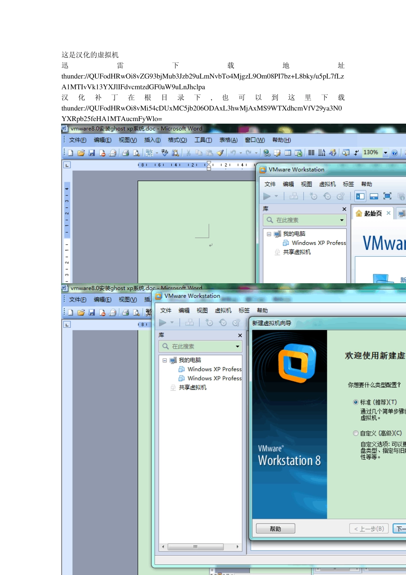Click the Insert Excel Worksheet icon
The width and height of the screenshot is (406, 575).
coord(298,153)
